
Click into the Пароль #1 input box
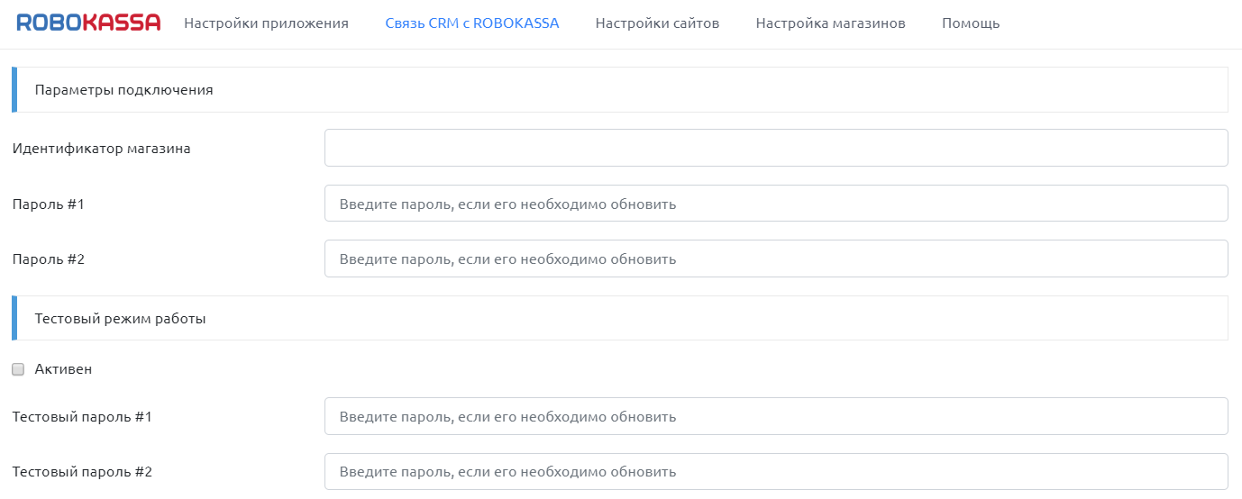(775, 204)
